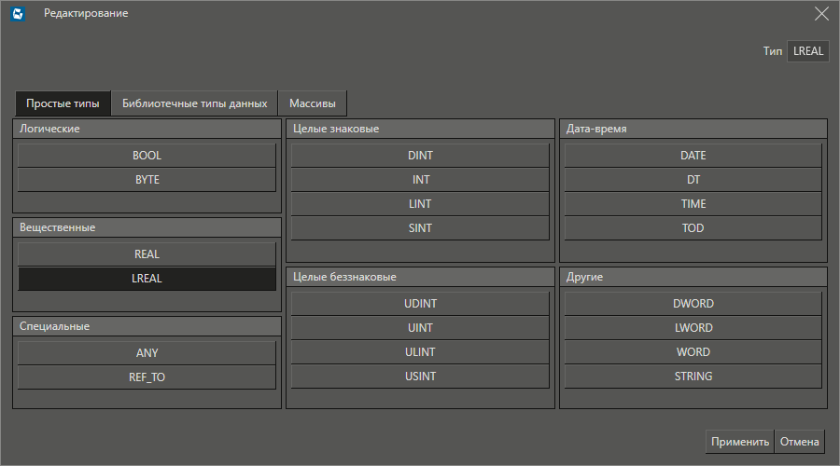Select the LINT signed integer type

pos(420,204)
